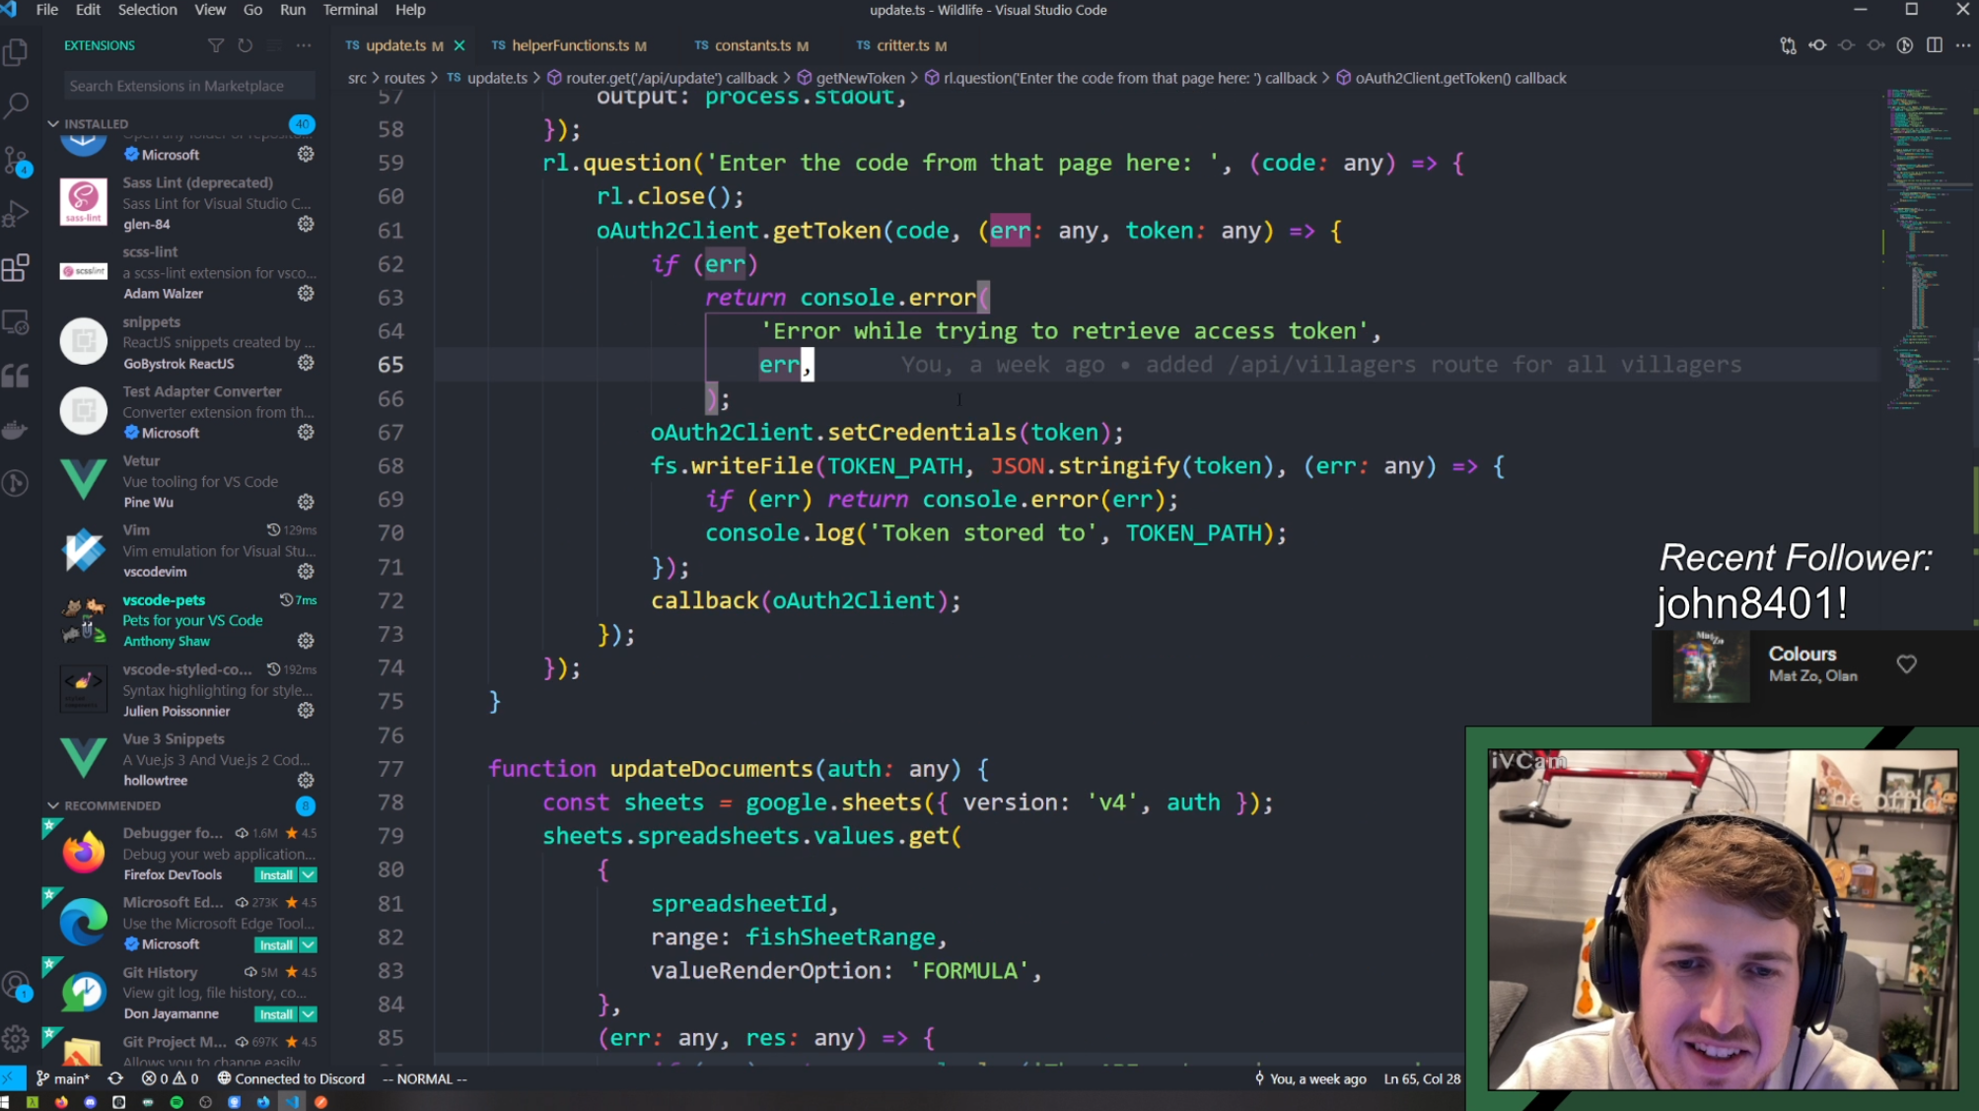Open the Docker sidebar panel
This screenshot has width=1979, height=1111.
coord(16,430)
